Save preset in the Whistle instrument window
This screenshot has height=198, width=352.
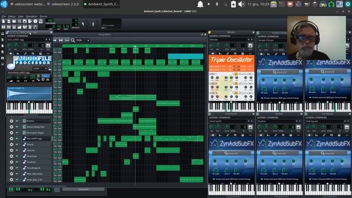pos(250,46)
